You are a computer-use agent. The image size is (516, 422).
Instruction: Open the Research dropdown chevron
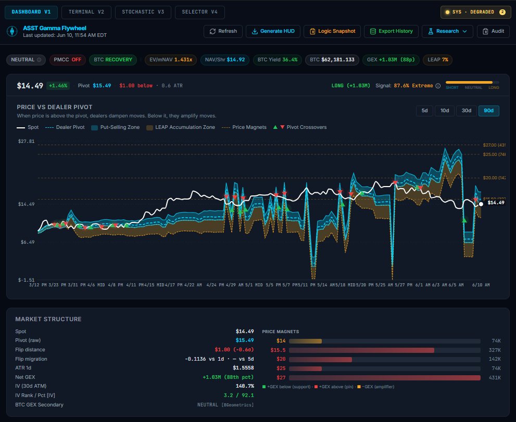pos(464,31)
